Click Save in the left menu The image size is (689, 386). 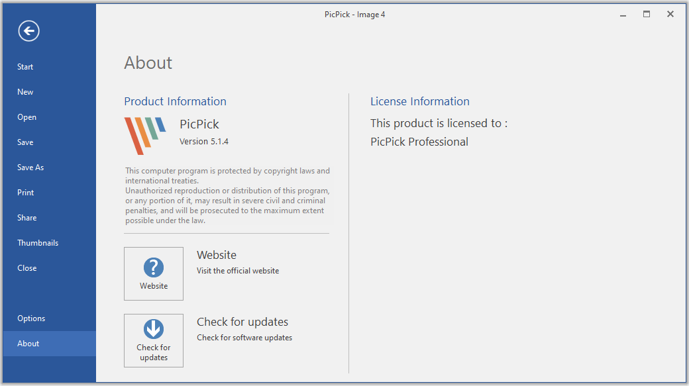coord(25,142)
